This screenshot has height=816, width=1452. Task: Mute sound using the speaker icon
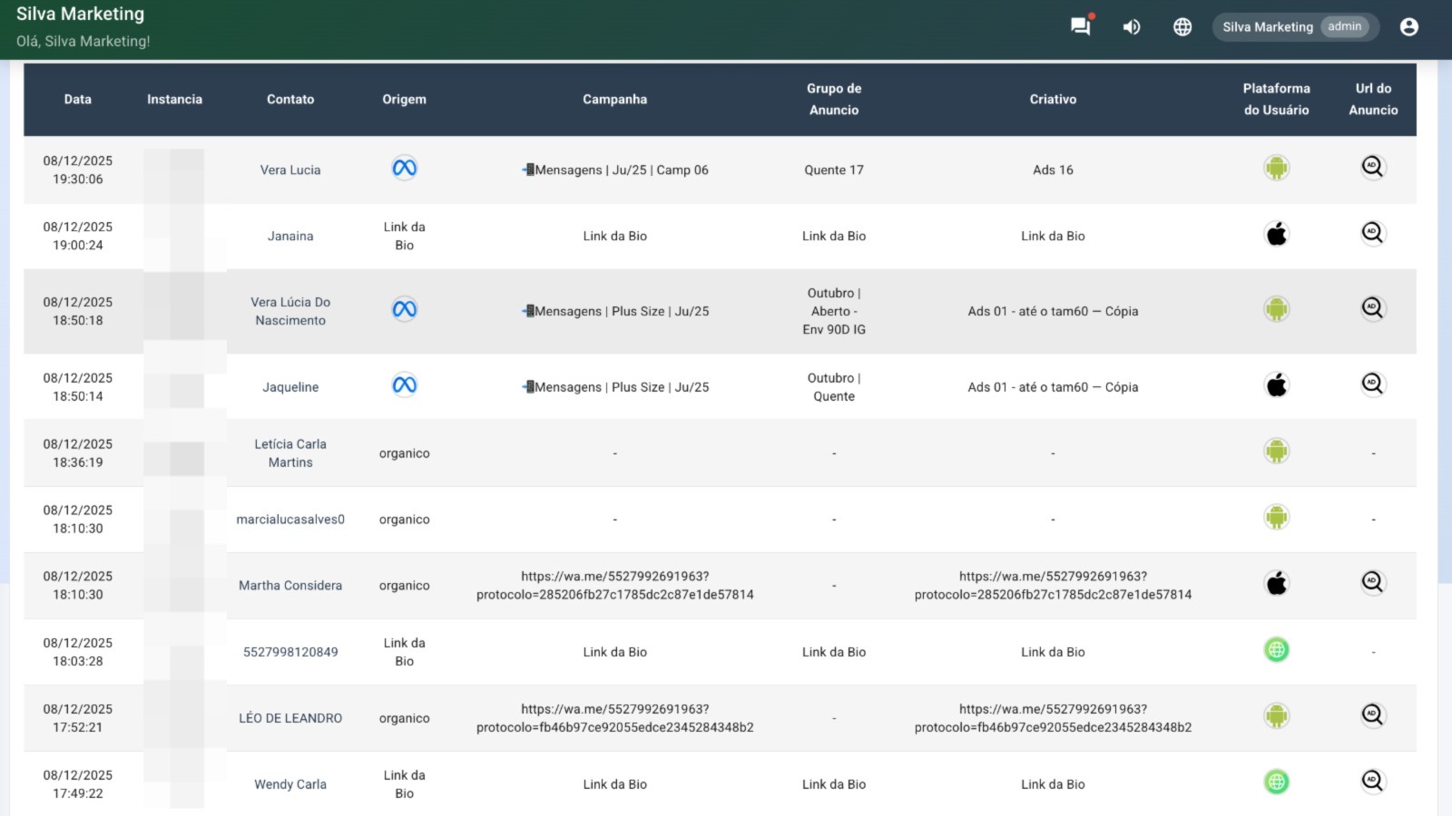[1131, 27]
